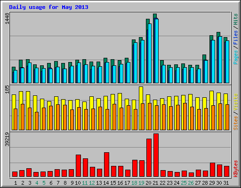241x188 pixels.
Task: Click day 21 on the x-axis
Action: point(155,183)
